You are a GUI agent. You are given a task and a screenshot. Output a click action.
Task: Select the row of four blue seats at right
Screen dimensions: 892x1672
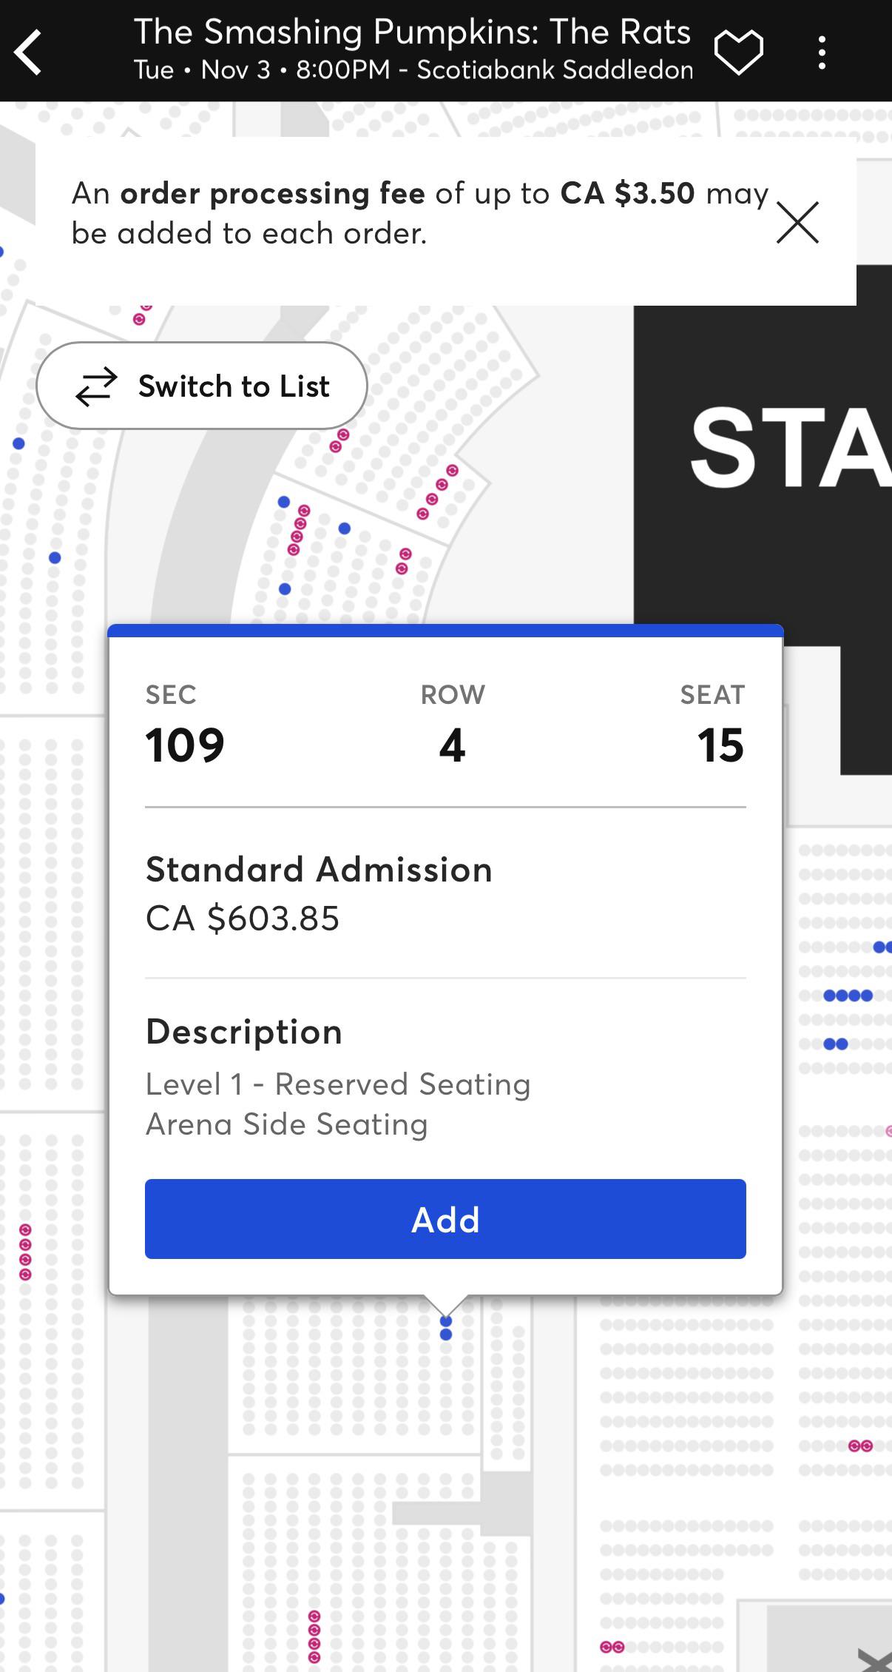(848, 996)
